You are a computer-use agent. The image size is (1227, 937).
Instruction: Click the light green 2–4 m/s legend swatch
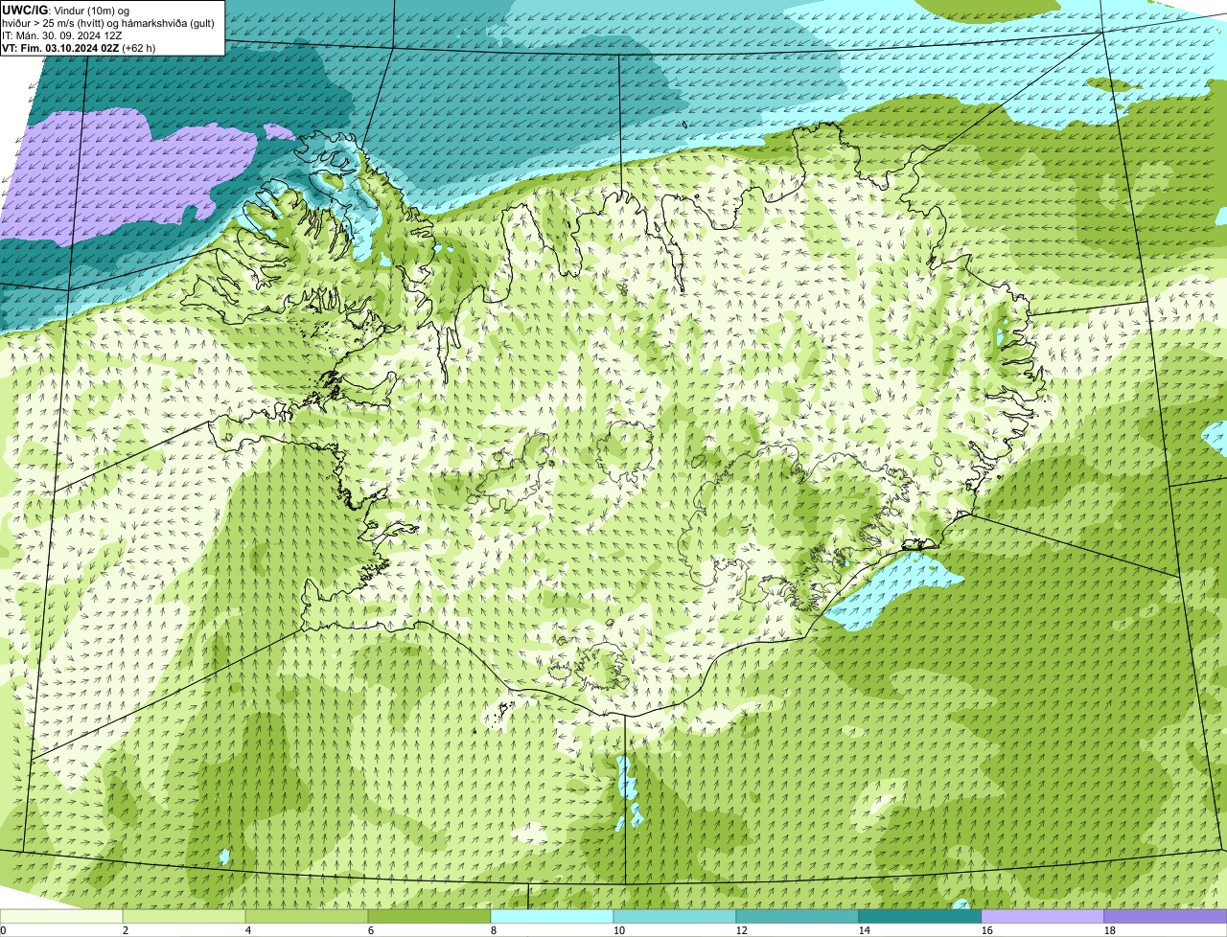click(x=184, y=916)
